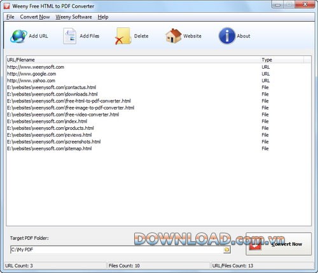Click the Add Files toolbar label
The height and width of the screenshot is (273, 318).
[90, 36]
